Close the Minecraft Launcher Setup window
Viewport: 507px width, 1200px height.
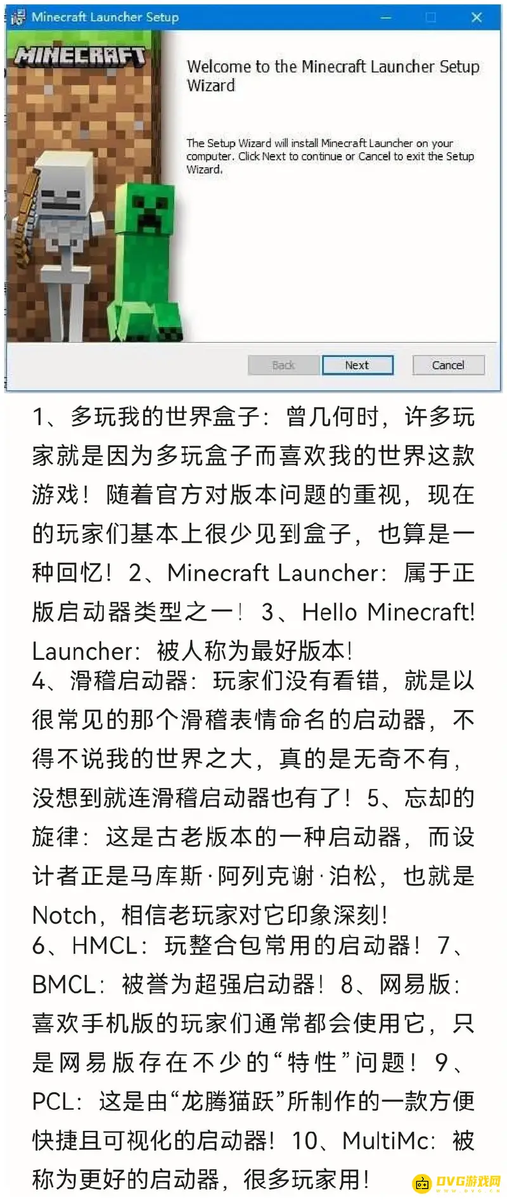click(x=477, y=18)
